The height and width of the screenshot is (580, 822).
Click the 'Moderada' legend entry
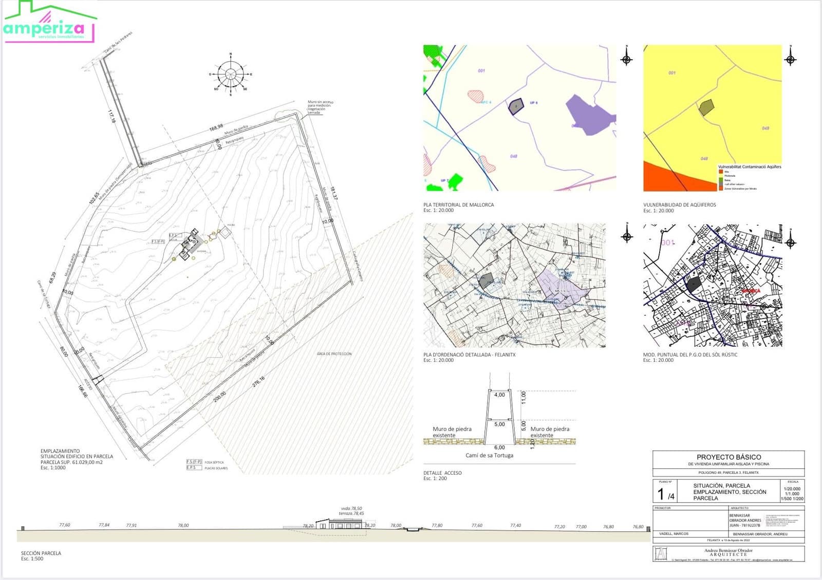coord(721,176)
